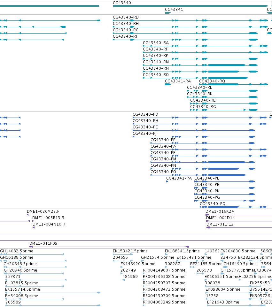Select protein CG43340-PL
This screenshot has width=272, height=307.
206,178
